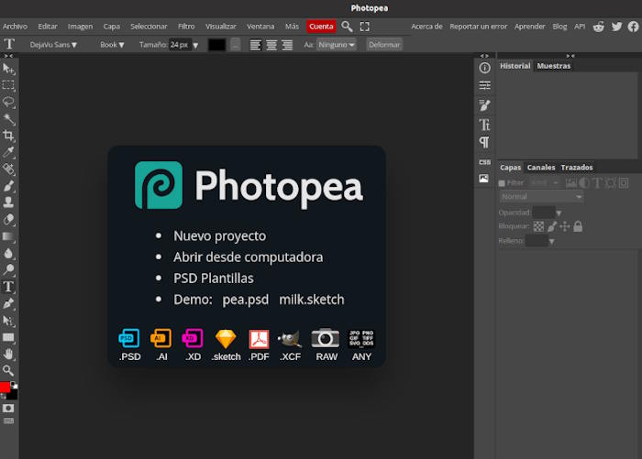The height and width of the screenshot is (459, 642).
Task: Collapse the right panels arrows
Action: [x=570, y=56]
